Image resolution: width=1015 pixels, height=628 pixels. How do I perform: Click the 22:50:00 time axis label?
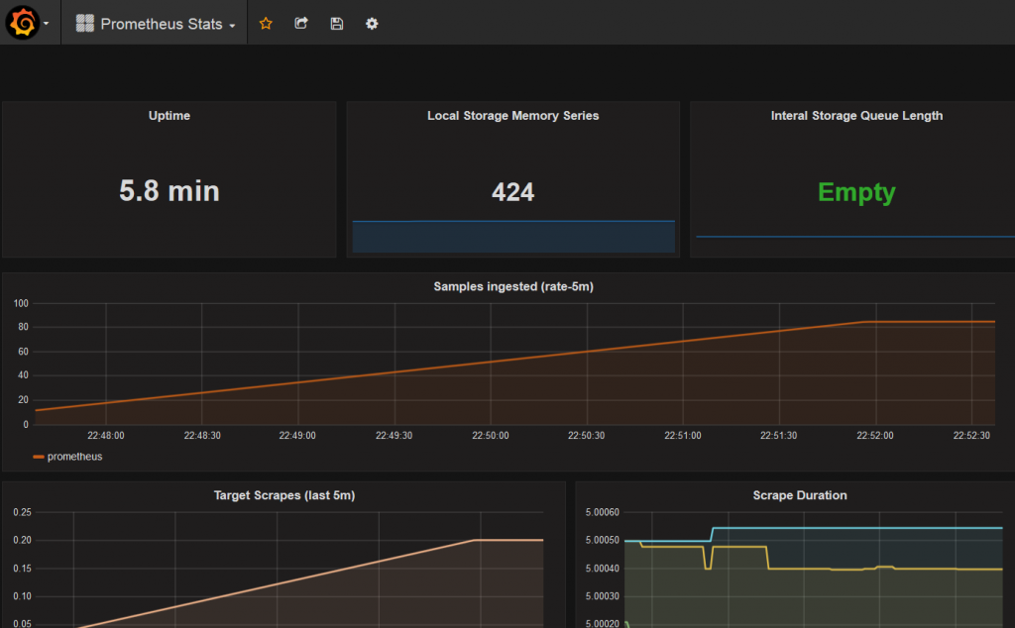[x=490, y=436]
